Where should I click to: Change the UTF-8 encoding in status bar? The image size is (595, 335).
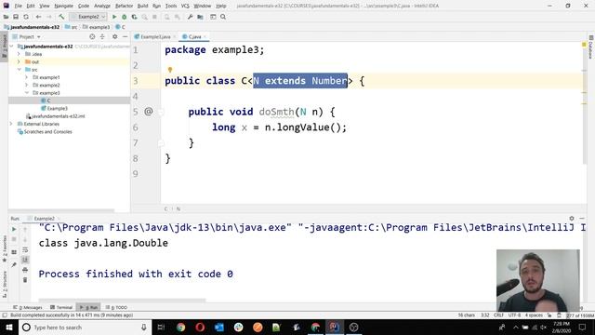pos(514,315)
